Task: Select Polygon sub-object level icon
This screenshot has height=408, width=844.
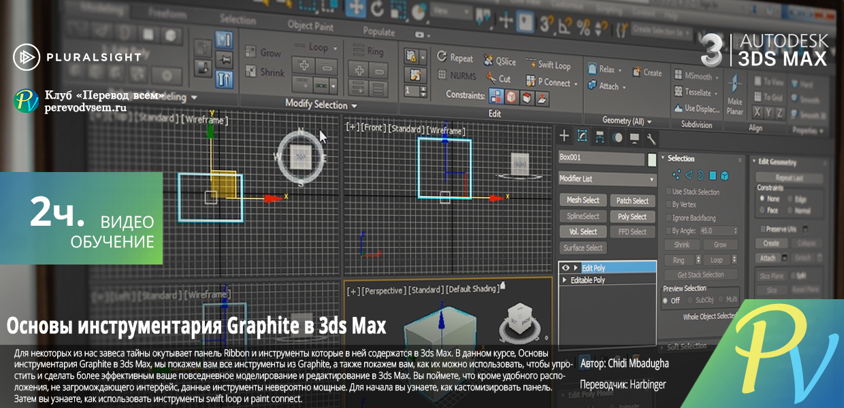Action: tap(713, 175)
